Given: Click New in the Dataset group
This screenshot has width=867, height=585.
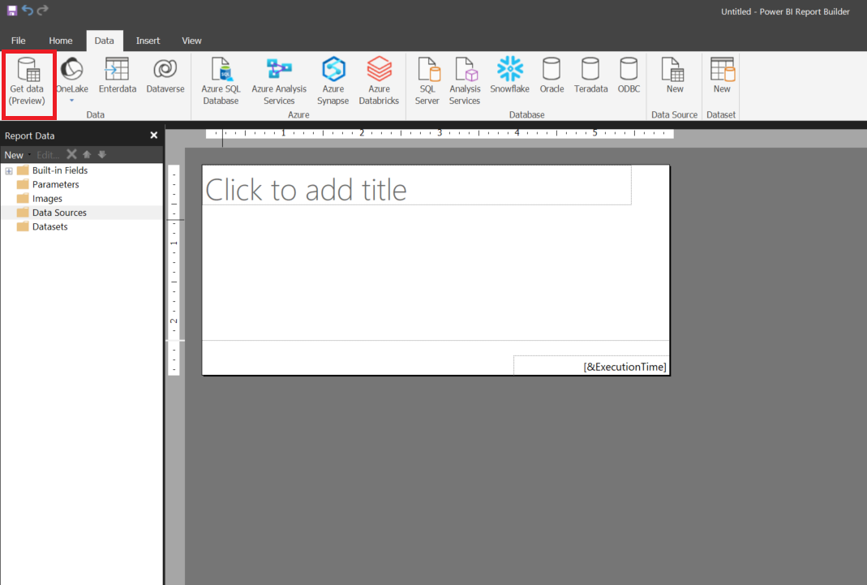Looking at the screenshot, I should click(x=722, y=77).
